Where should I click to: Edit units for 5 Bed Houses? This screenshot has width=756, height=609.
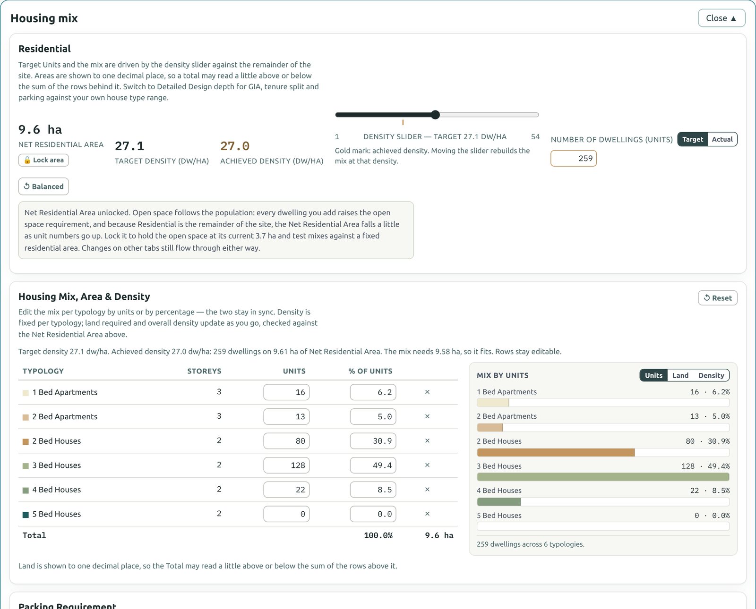[x=286, y=514]
